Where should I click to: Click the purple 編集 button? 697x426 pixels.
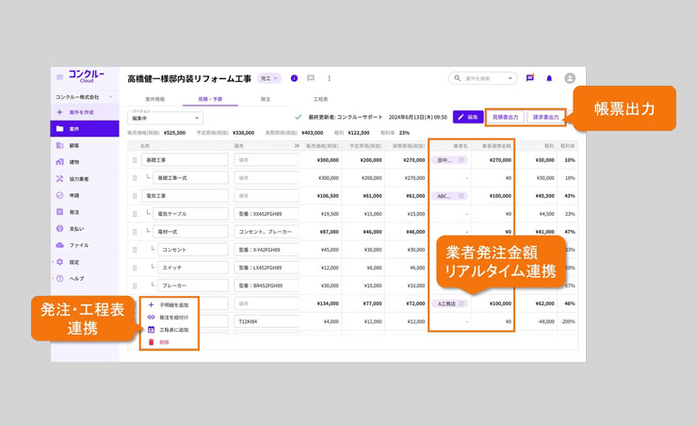point(468,117)
